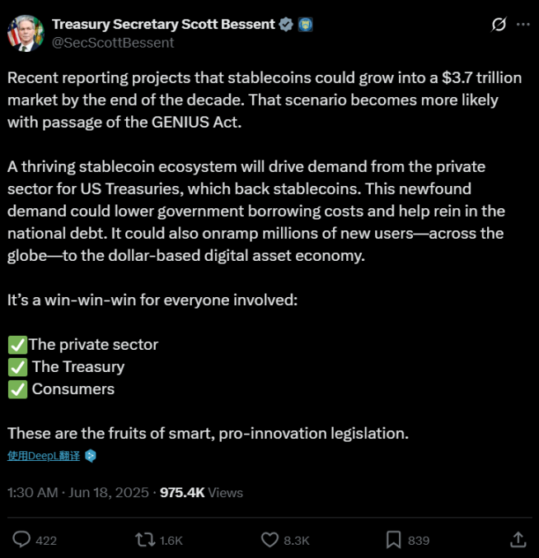Click the 8.3K likes count
The height and width of the screenshot is (558, 539).
coord(296,540)
